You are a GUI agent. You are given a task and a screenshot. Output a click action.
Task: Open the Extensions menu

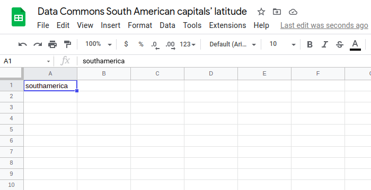coord(227,25)
